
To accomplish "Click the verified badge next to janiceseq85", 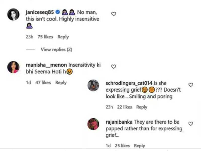I will click(58, 12).
